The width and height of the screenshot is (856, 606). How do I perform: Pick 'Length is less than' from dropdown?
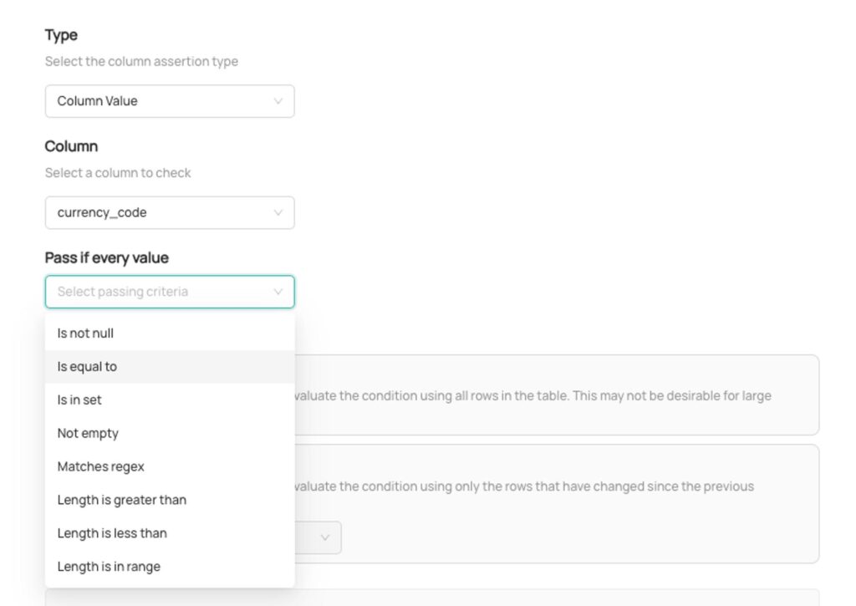(112, 533)
